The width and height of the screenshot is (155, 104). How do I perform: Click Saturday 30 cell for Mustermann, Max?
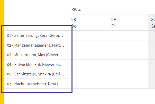coord(152,55)
